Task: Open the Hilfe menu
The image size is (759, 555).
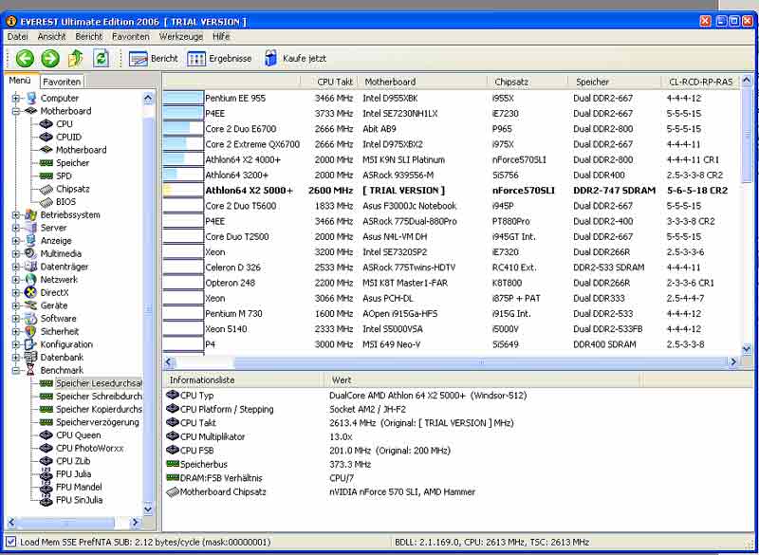Action: click(x=221, y=37)
